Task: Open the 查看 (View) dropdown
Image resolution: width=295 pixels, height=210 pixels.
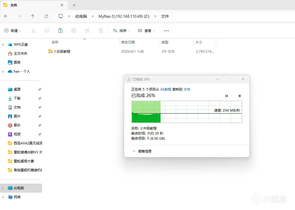Action: point(146,31)
